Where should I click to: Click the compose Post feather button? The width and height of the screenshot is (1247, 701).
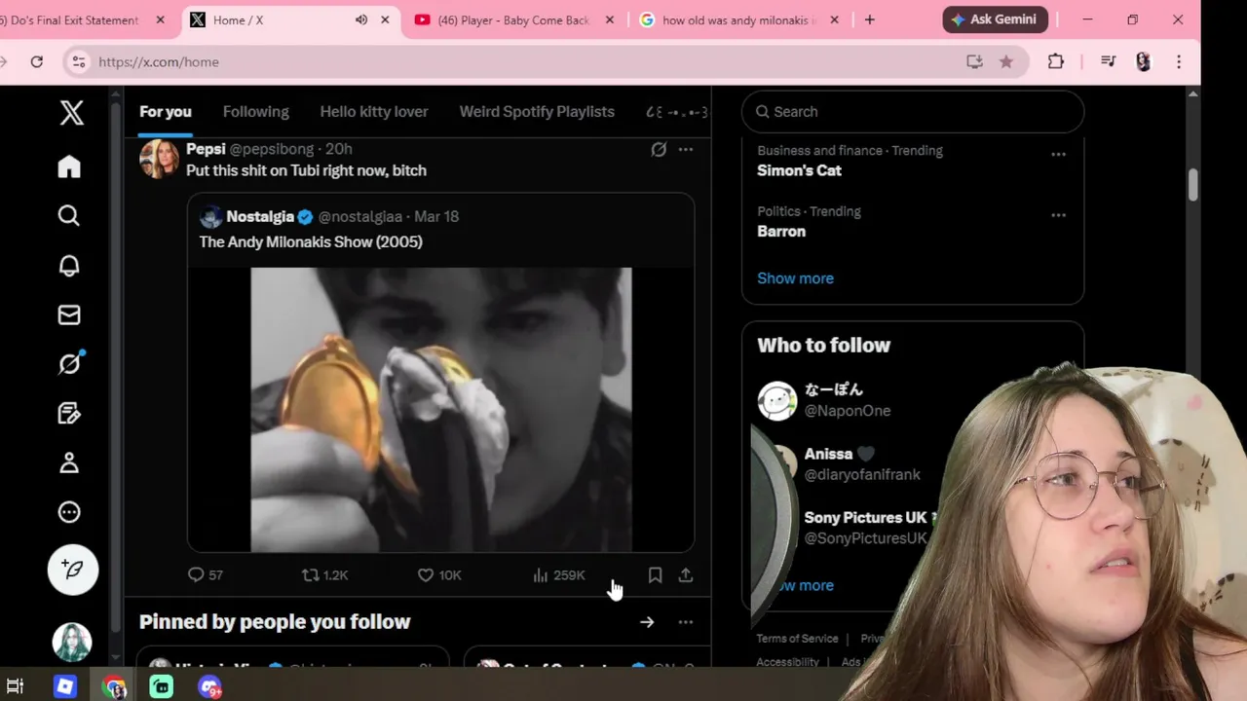tap(73, 569)
